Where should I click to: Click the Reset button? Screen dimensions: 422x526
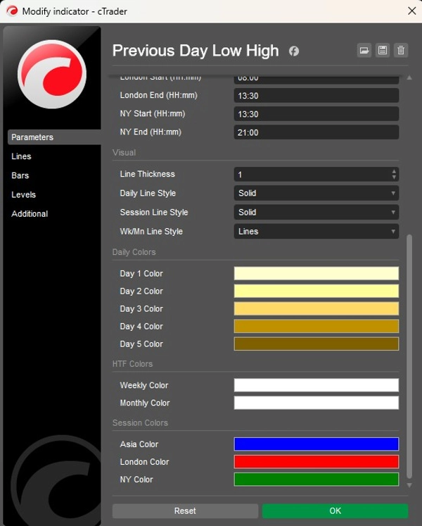coord(185,511)
